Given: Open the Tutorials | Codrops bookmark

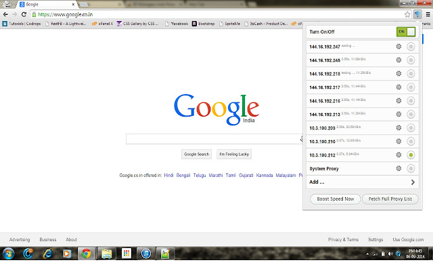Looking at the screenshot, I should tap(22, 24).
